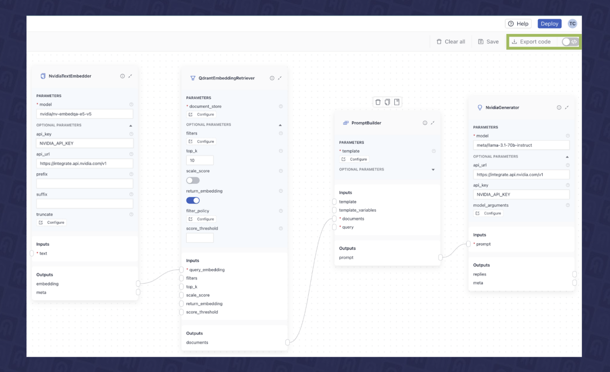
Task: Collapse NvidiaGenerator optional parameters
Action: (x=567, y=157)
